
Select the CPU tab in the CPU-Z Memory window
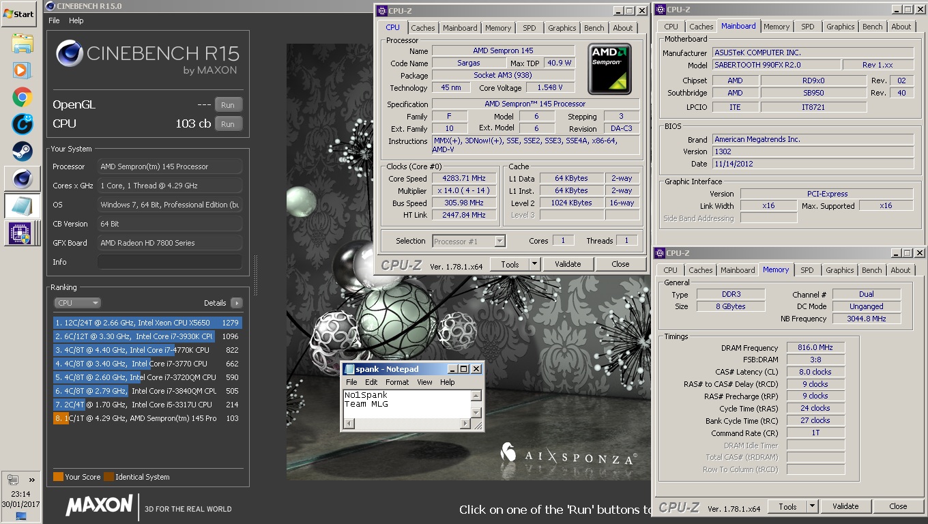[671, 270]
